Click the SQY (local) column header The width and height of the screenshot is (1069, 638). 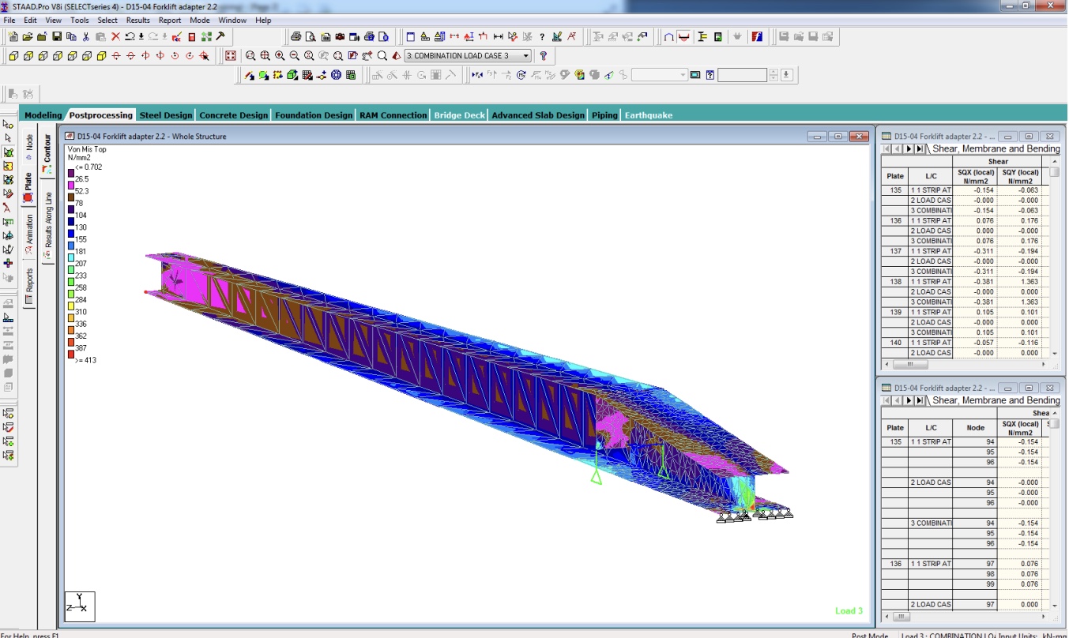tap(1021, 176)
